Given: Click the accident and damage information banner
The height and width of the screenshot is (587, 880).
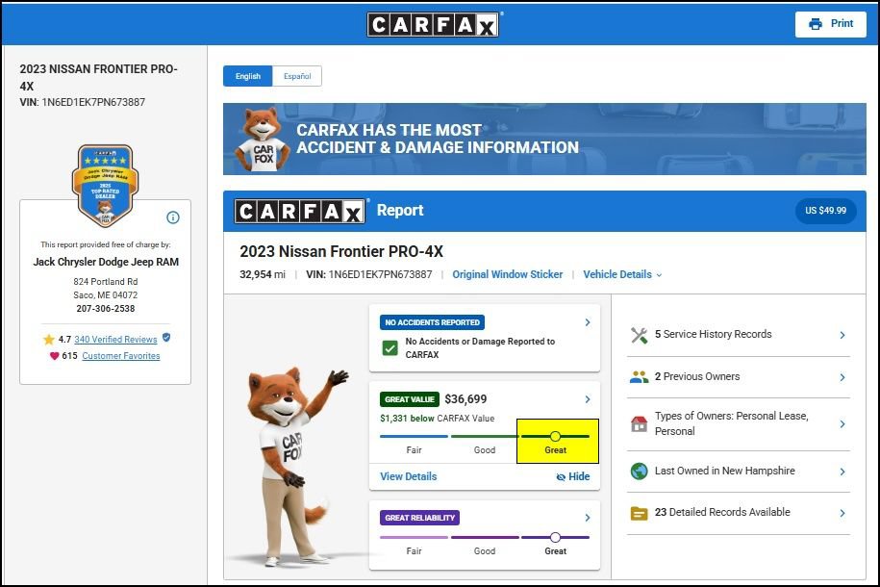Looking at the screenshot, I should 544,140.
